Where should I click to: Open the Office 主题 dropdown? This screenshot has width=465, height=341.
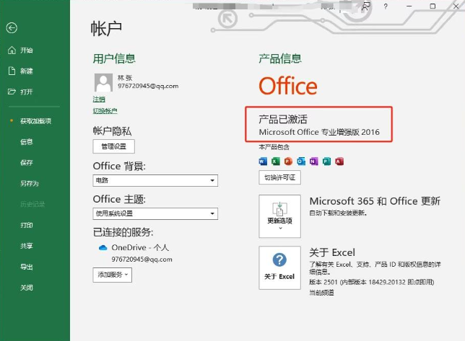tap(155, 213)
